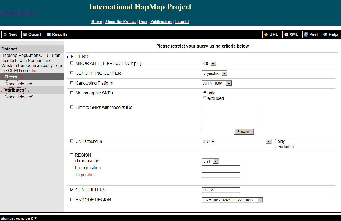The image size is (341, 221).
Task: Check the Monomorphic SNPs checkbox
Action: coord(71,93)
